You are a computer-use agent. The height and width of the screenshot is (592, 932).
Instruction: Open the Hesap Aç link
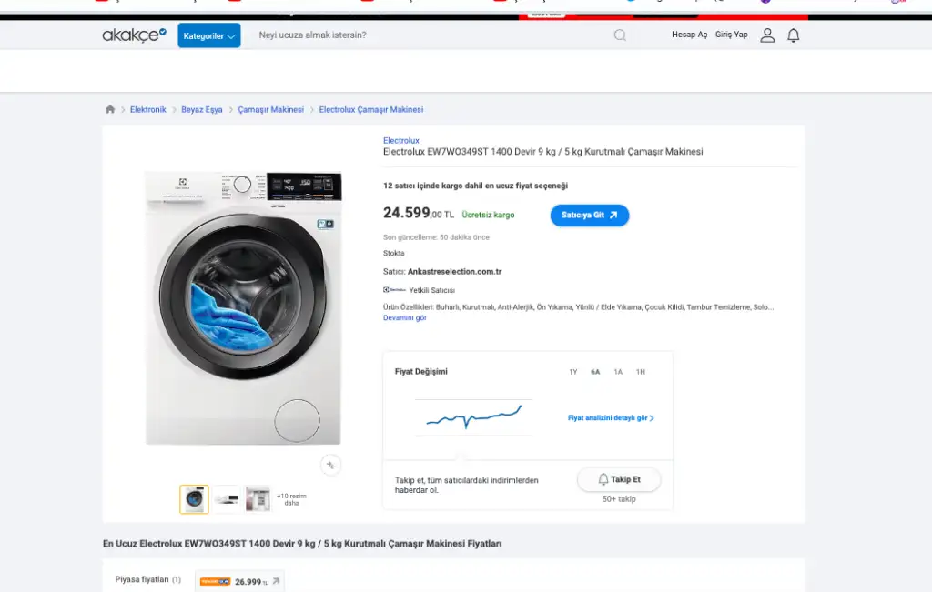(x=689, y=35)
